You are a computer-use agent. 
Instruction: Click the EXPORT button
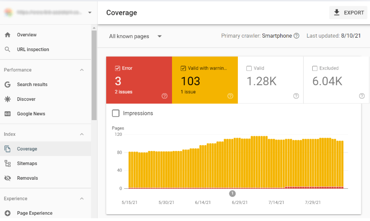click(x=348, y=13)
